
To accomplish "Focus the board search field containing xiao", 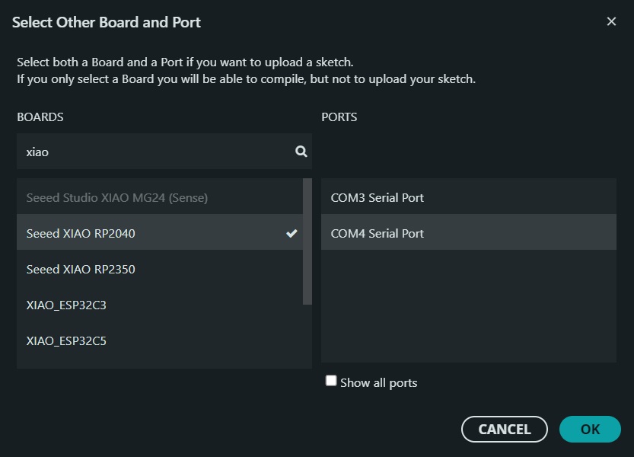I will point(152,152).
